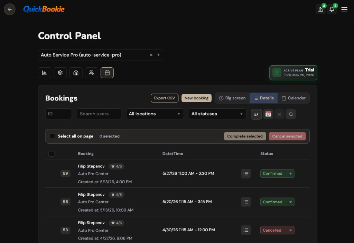This screenshot has width=354, height=243.
Task: Open the organizations building icon
Action: click(x=320, y=9)
